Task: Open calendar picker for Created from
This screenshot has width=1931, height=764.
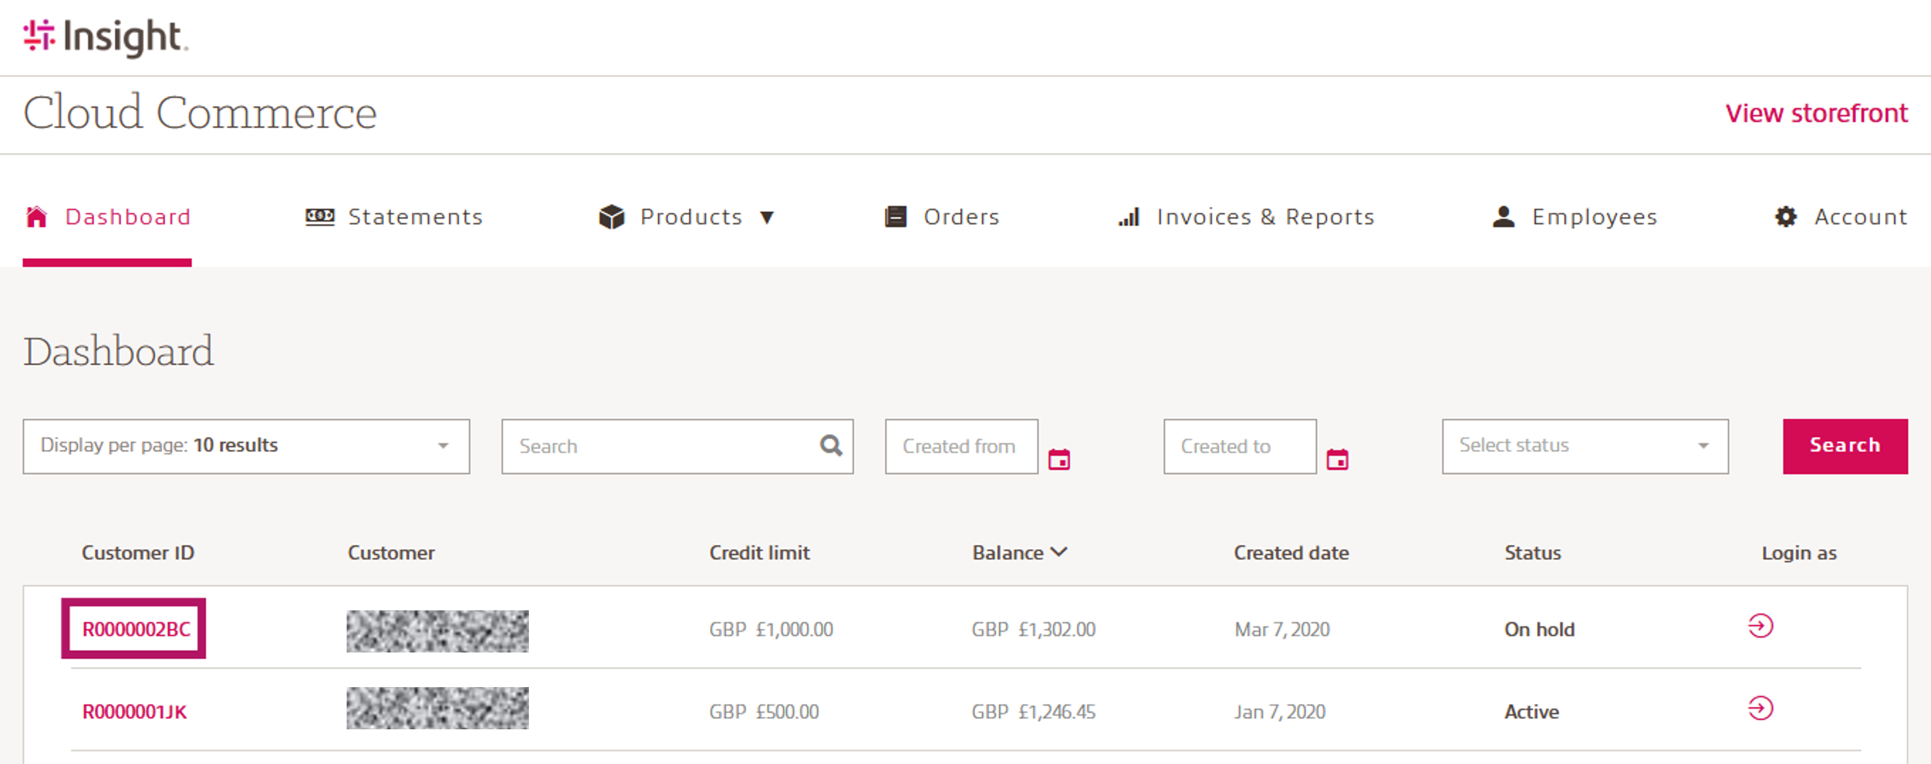Action: [1059, 459]
